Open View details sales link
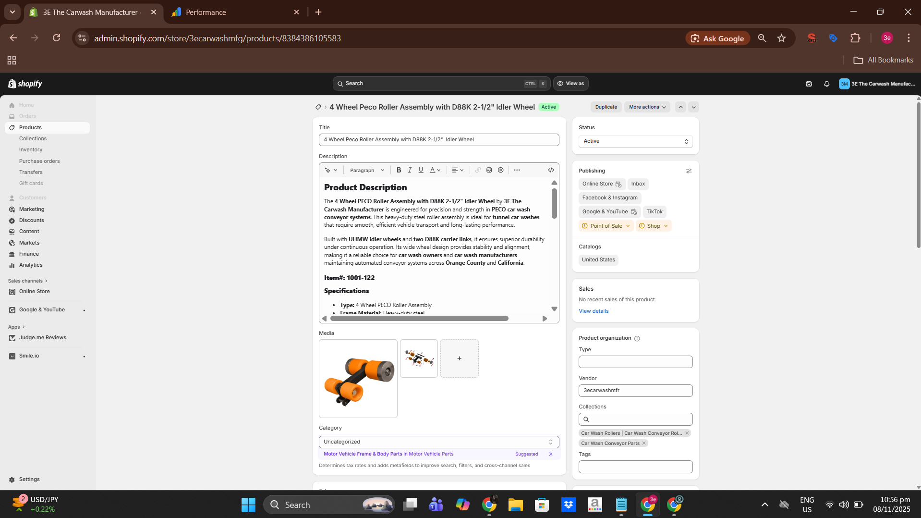Viewport: 921px width, 518px height. 593,311
